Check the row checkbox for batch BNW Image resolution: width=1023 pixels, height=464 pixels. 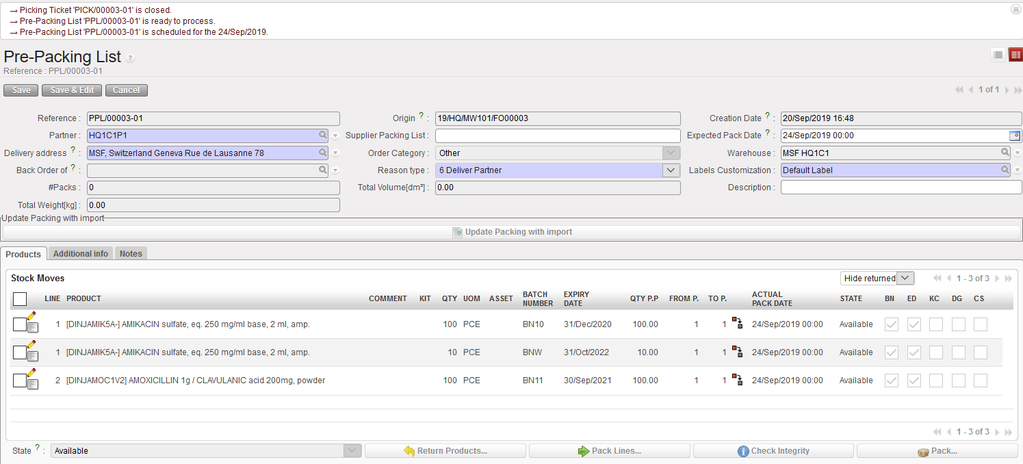(19, 352)
